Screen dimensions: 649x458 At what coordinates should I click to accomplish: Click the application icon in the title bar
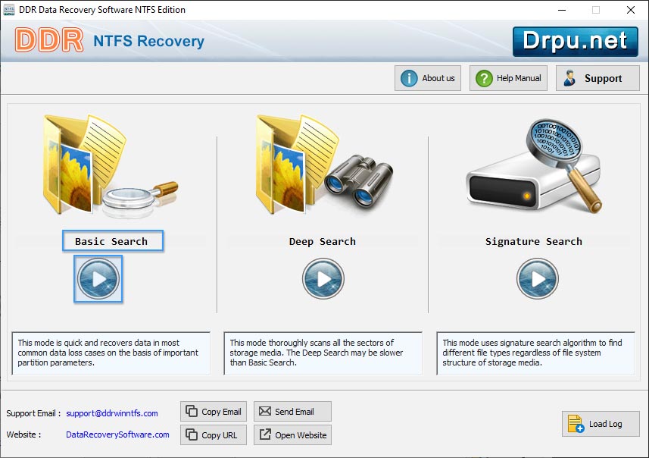[9, 10]
